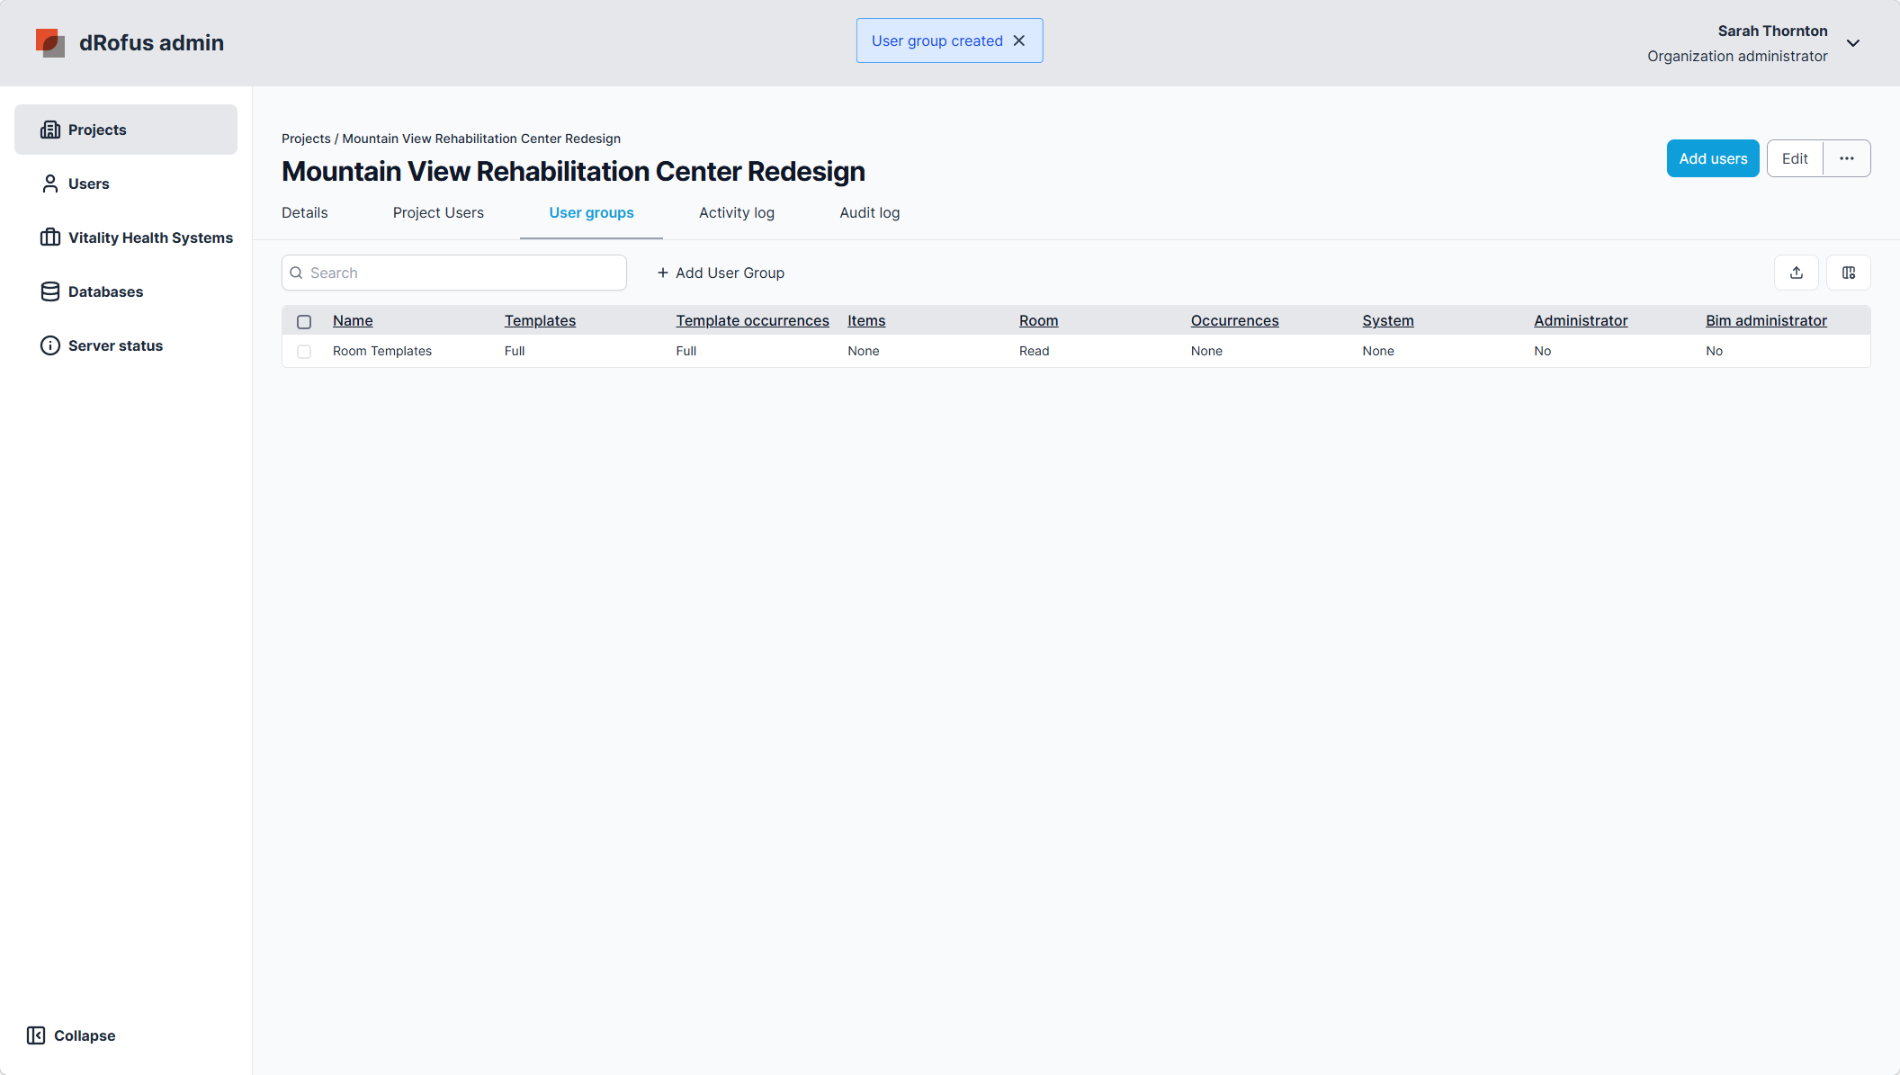Image resolution: width=1900 pixels, height=1075 pixels.
Task: Open Databases in the sidebar
Action: tap(126, 291)
